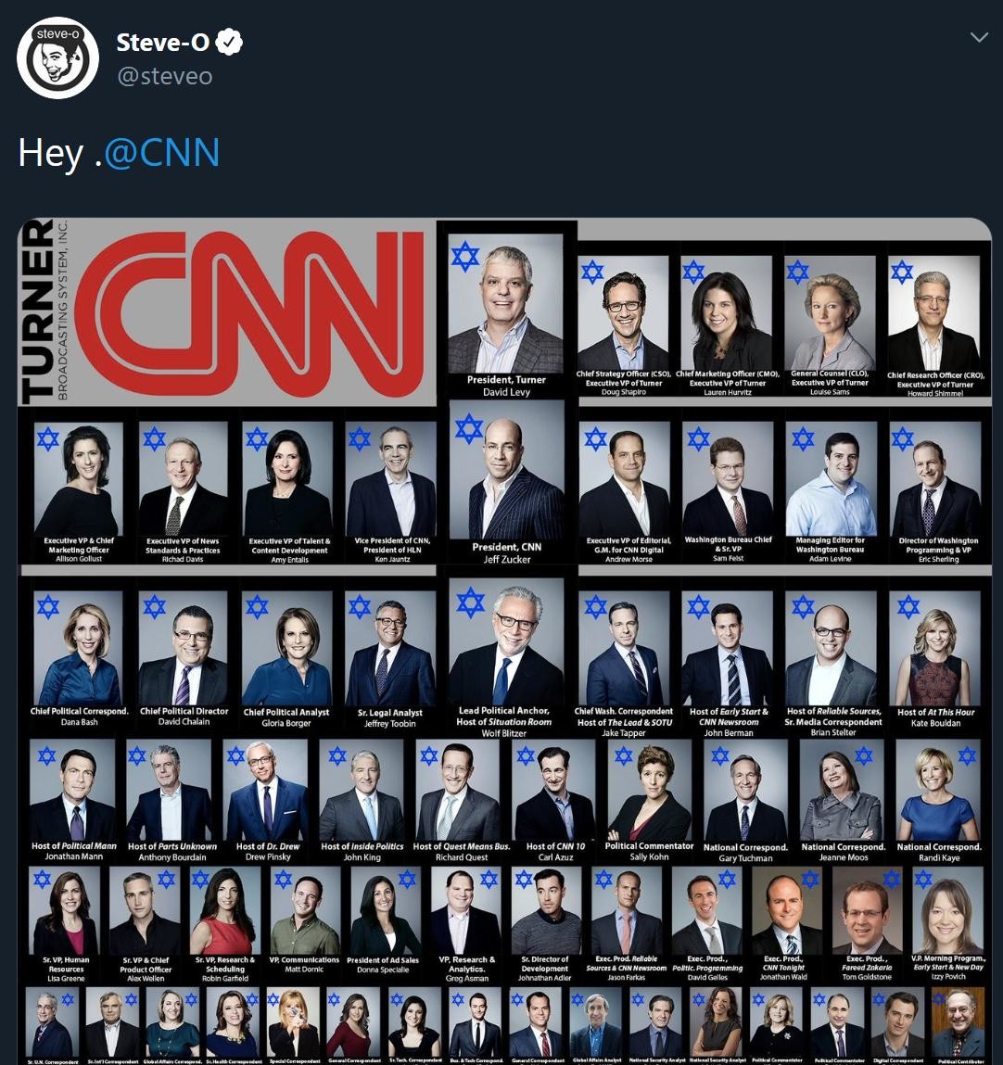Open the Washington Bureau Chief tile

(728, 491)
